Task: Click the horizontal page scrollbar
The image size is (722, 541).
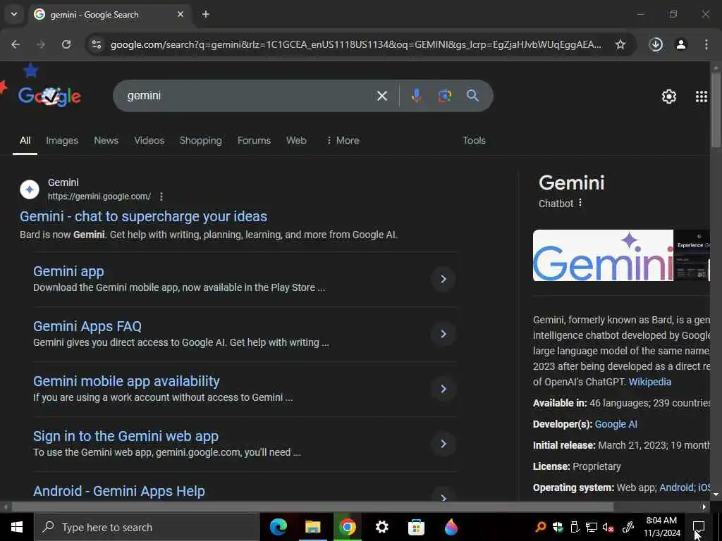Action: (x=312, y=506)
